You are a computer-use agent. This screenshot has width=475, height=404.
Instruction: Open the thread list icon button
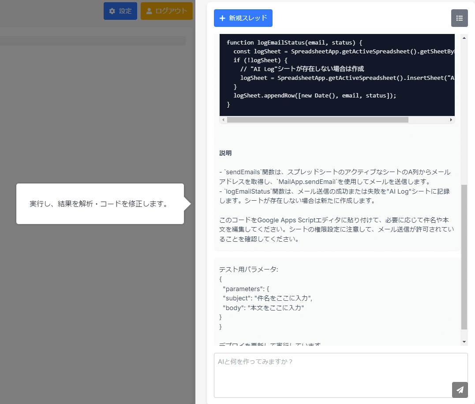tap(459, 18)
